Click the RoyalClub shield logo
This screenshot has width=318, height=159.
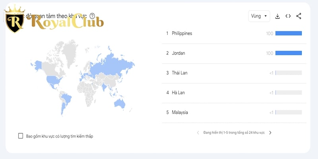[15, 19]
